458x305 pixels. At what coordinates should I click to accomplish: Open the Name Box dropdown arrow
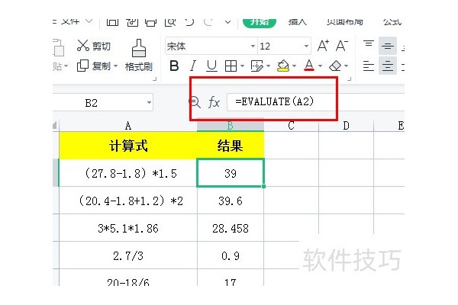click(x=149, y=102)
